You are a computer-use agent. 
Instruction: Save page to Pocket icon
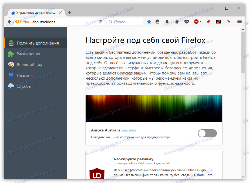[x=187, y=22]
